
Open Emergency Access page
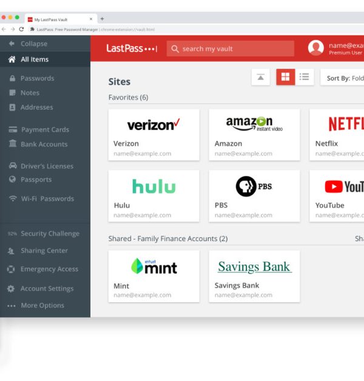click(49, 269)
